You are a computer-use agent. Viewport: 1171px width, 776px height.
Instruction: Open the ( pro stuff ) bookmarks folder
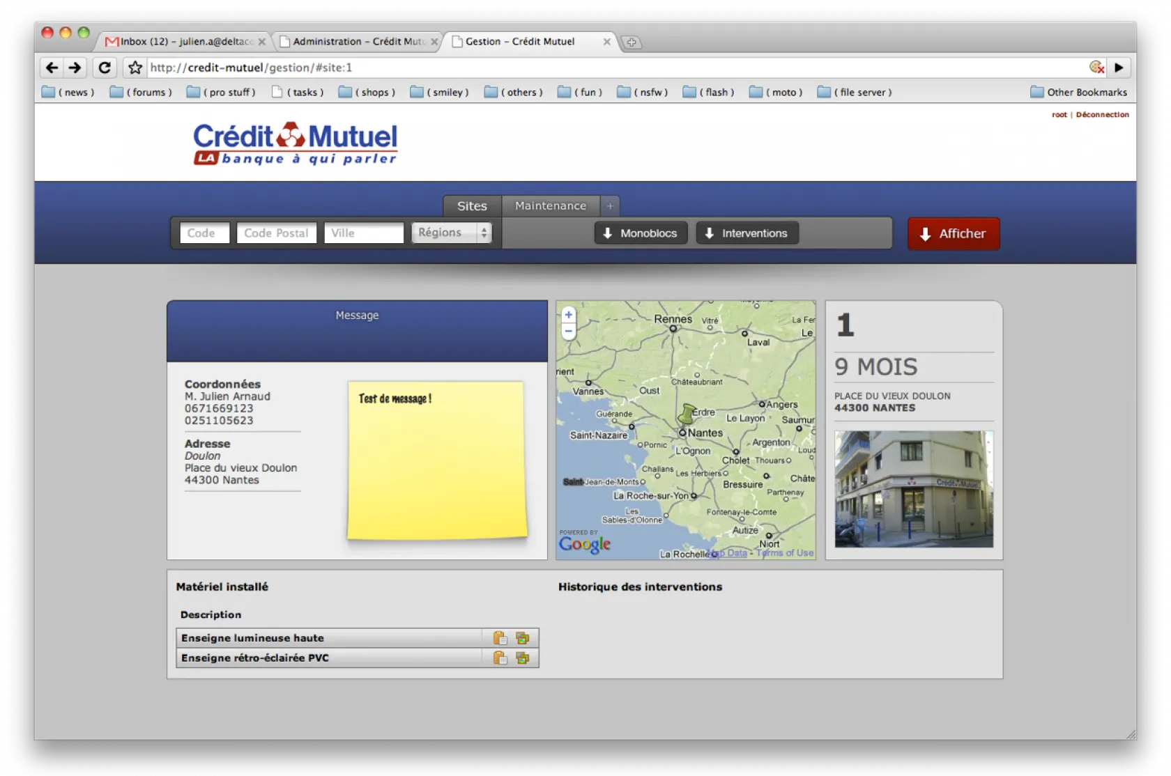click(222, 92)
